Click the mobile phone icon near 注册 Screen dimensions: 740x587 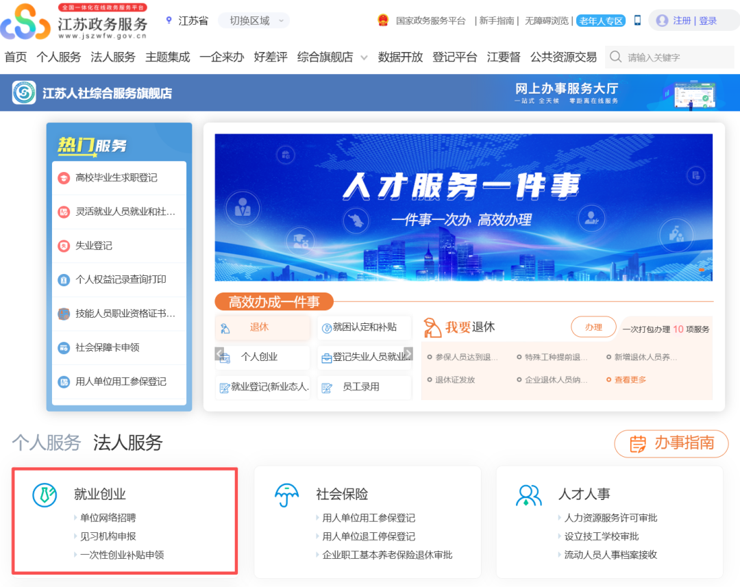tap(637, 20)
